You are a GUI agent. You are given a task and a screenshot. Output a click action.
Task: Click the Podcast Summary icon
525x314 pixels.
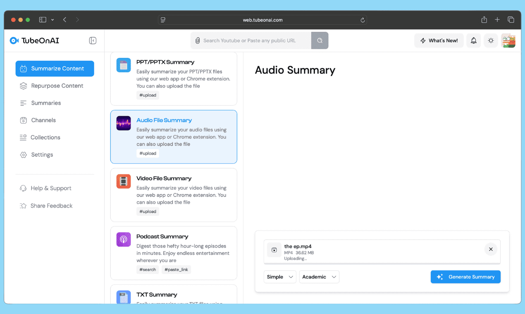click(x=124, y=240)
